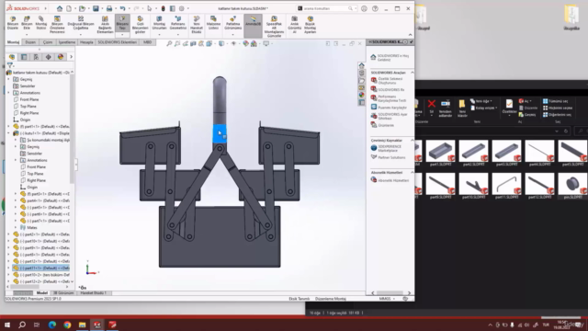The height and width of the screenshot is (331, 588).
Task: Click the Rebuild traffic light icon
Action: click(x=164, y=8)
